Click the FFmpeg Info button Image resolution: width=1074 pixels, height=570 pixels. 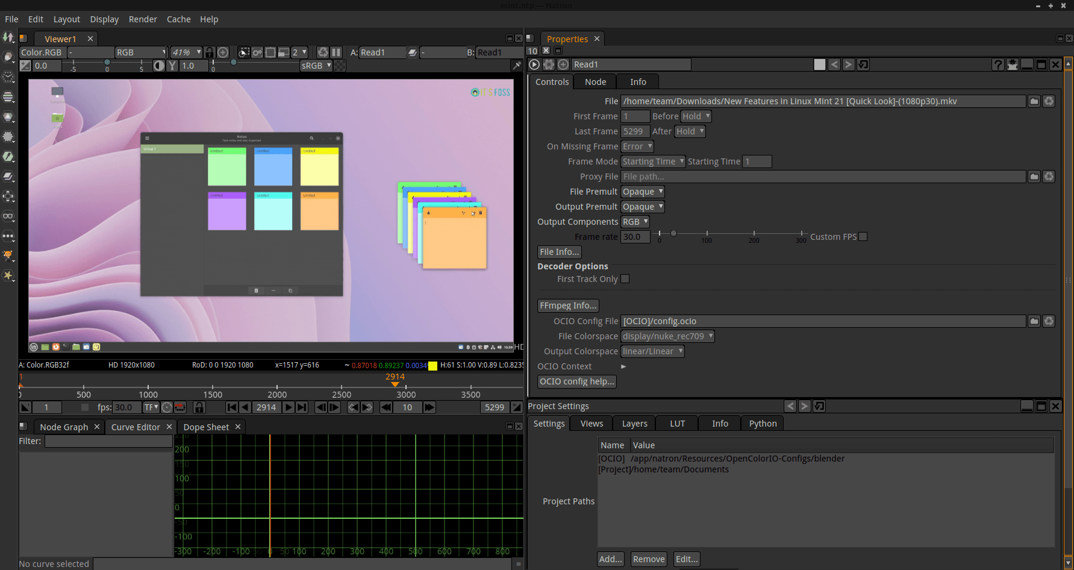[x=567, y=305]
